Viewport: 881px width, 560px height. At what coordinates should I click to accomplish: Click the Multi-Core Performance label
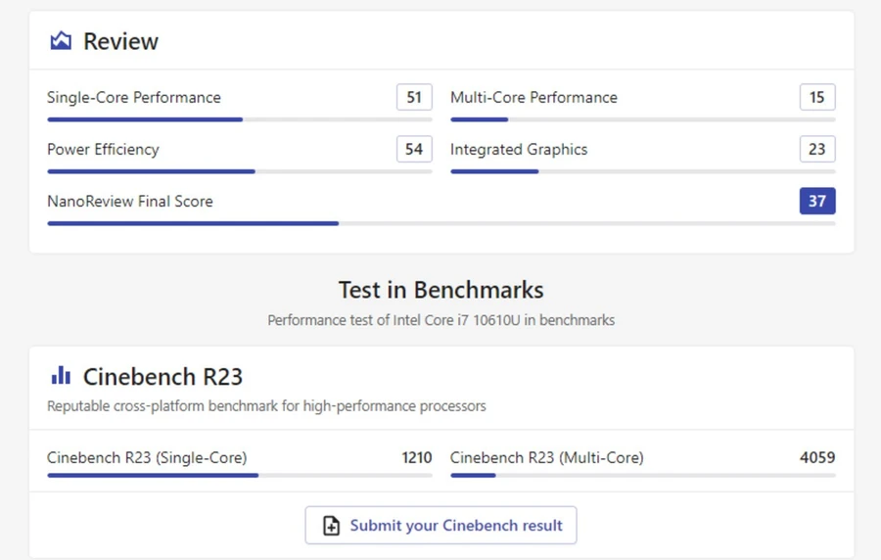(533, 97)
